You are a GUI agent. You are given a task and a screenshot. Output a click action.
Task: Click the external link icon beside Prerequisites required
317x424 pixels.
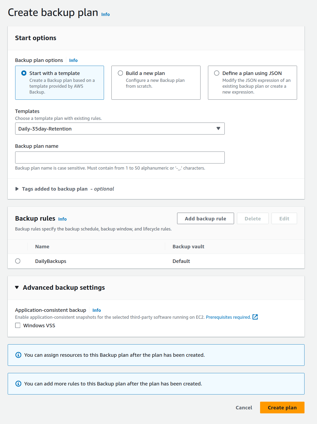click(255, 317)
